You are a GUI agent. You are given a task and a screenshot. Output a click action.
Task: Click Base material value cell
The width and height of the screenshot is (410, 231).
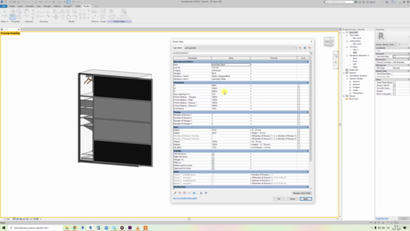click(x=231, y=65)
